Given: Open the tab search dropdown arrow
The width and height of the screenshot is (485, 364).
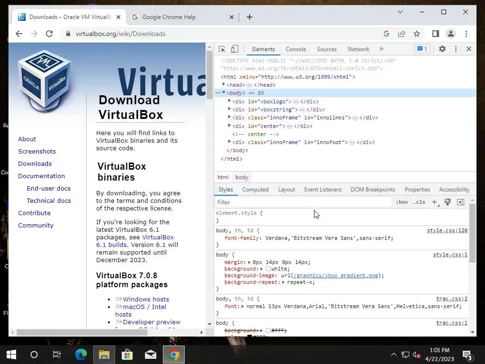Looking at the screenshot, I should click(400, 12).
